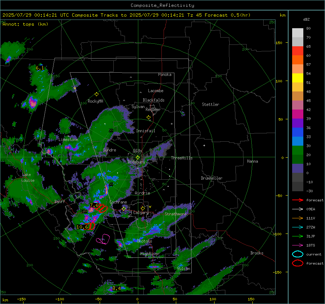Viewport: 325px width, 304px height.
Task: Click the RockyMH label
Action: pyautogui.click(x=95, y=101)
